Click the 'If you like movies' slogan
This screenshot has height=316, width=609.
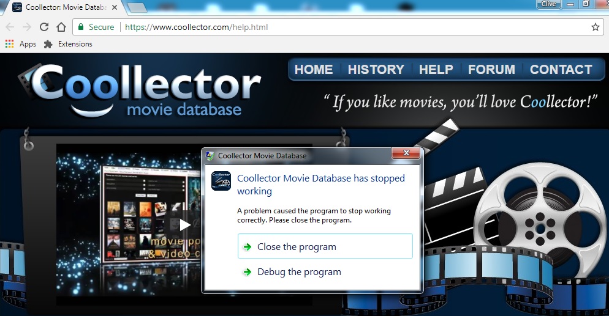(461, 102)
